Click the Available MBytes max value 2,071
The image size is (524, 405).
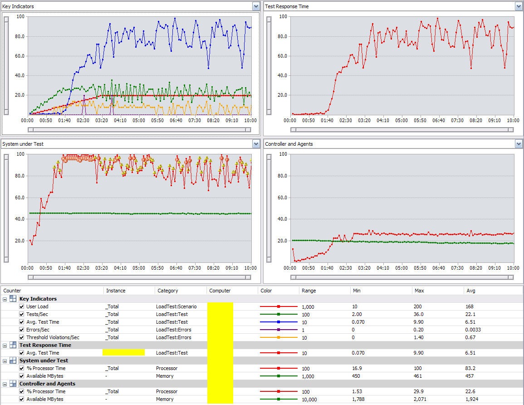(x=420, y=399)
